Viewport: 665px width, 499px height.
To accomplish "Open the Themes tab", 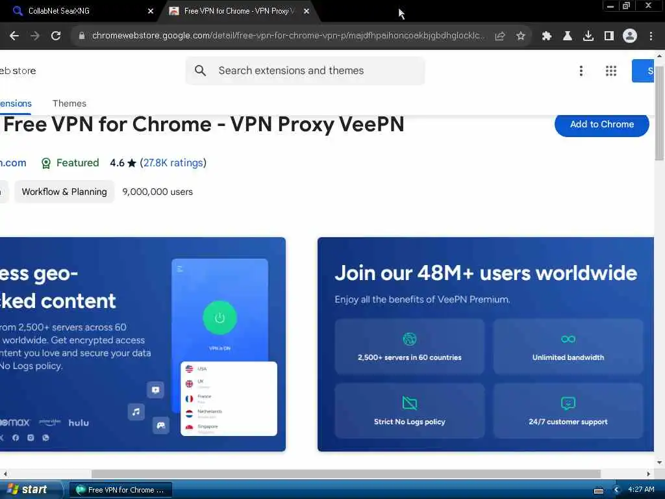I will click(69, 103).
